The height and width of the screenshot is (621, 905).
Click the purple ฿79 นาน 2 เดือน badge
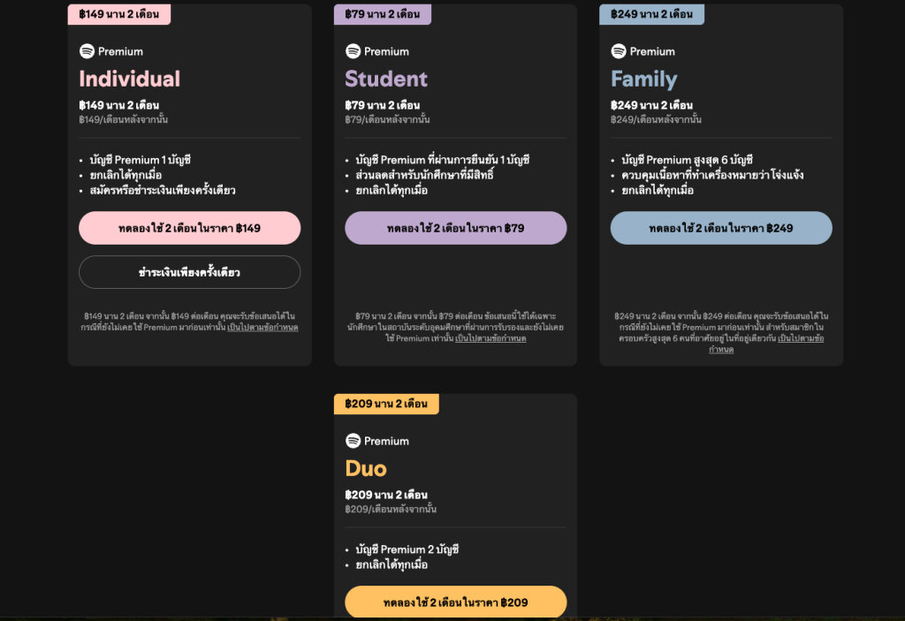pos(383,14)
